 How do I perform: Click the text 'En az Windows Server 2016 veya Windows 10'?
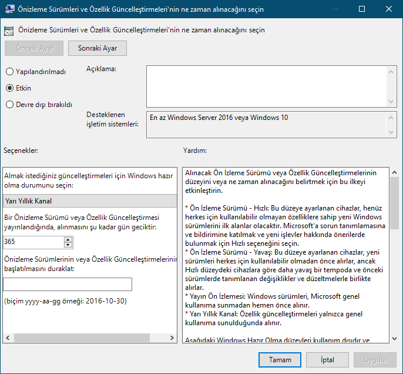pos(219,118)
